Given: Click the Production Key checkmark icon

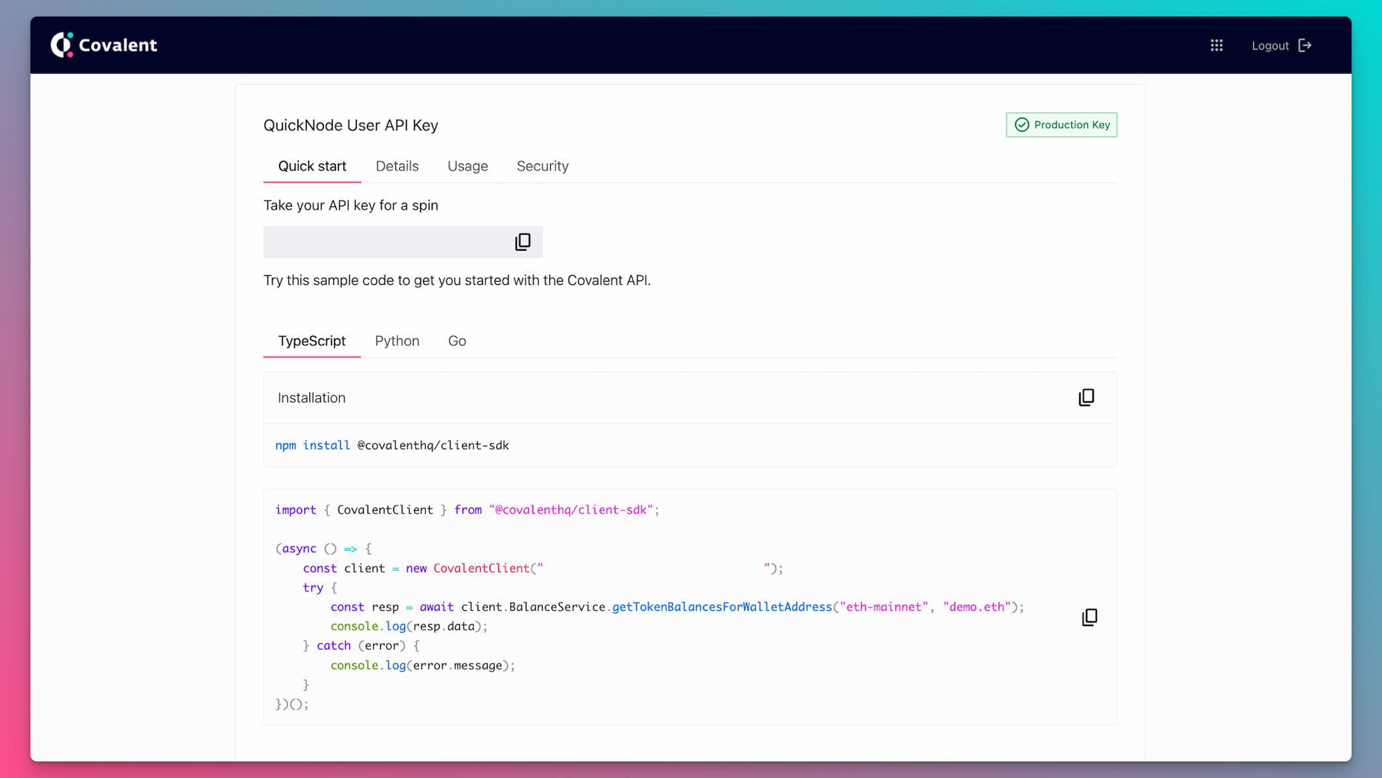Looking at the screenshot, I should 1022,125.
